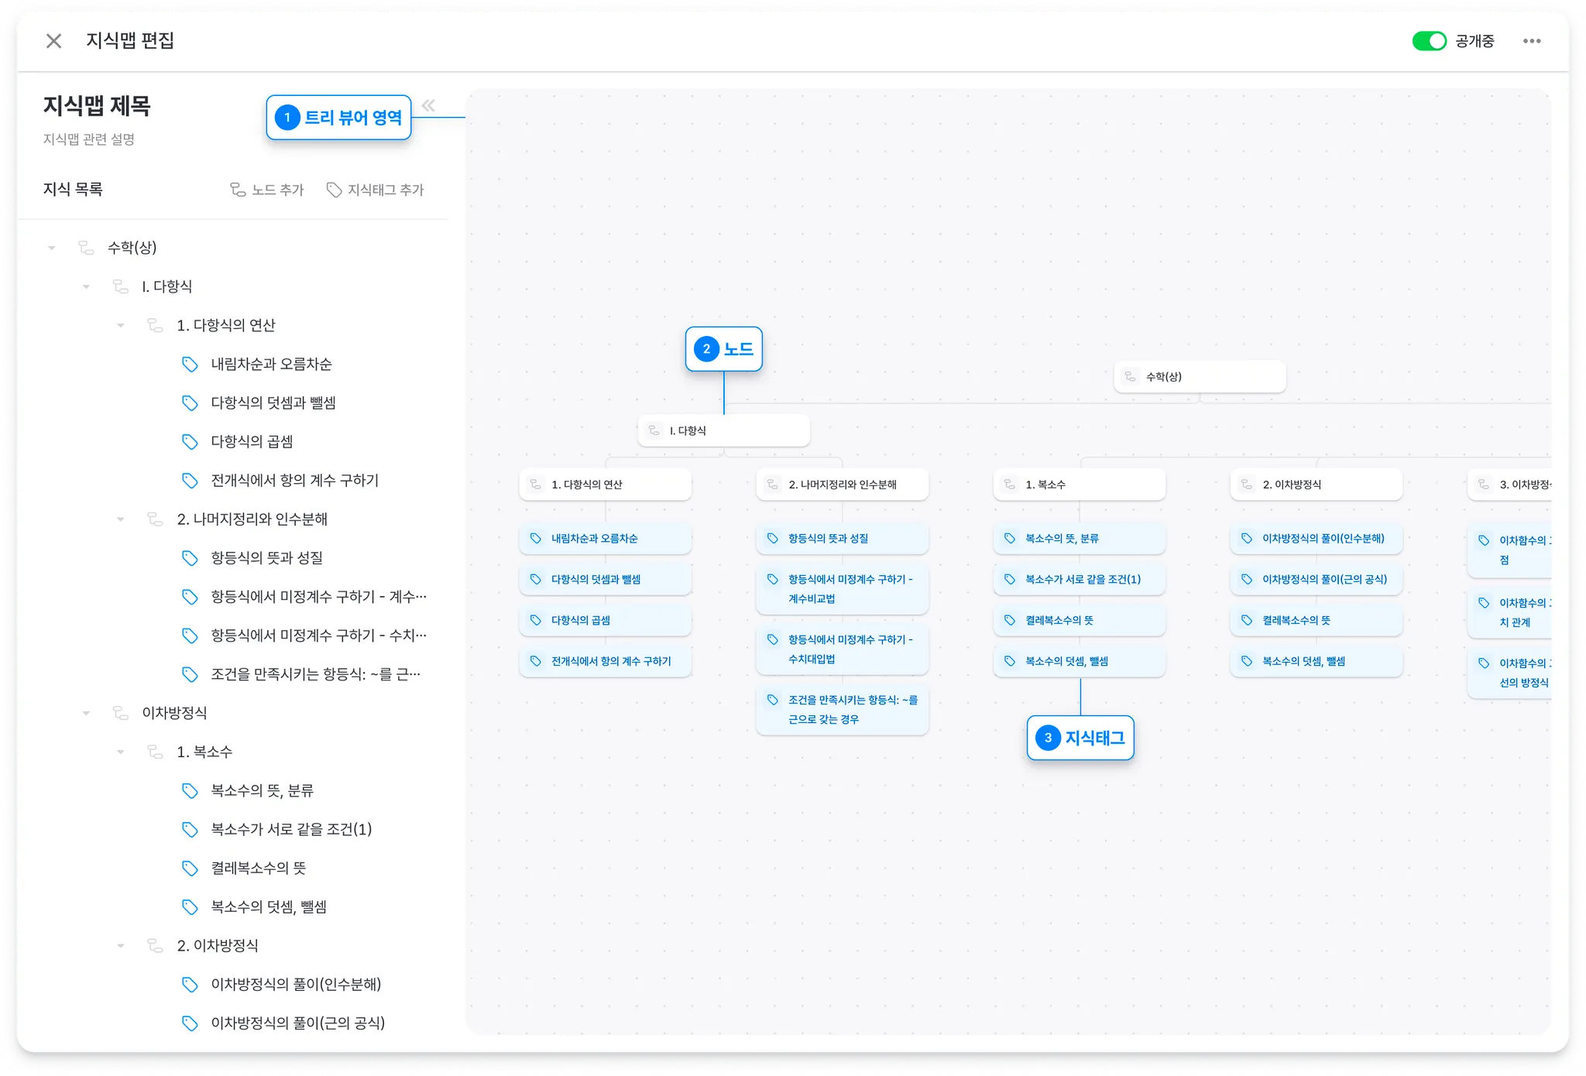Open the three-dot more options menu
Screen dimensions: 1586x1076
click(x=1531, y=41)
